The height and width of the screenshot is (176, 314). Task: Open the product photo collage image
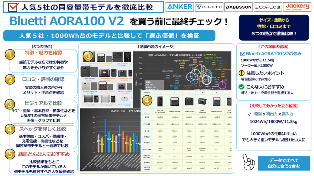106,79
